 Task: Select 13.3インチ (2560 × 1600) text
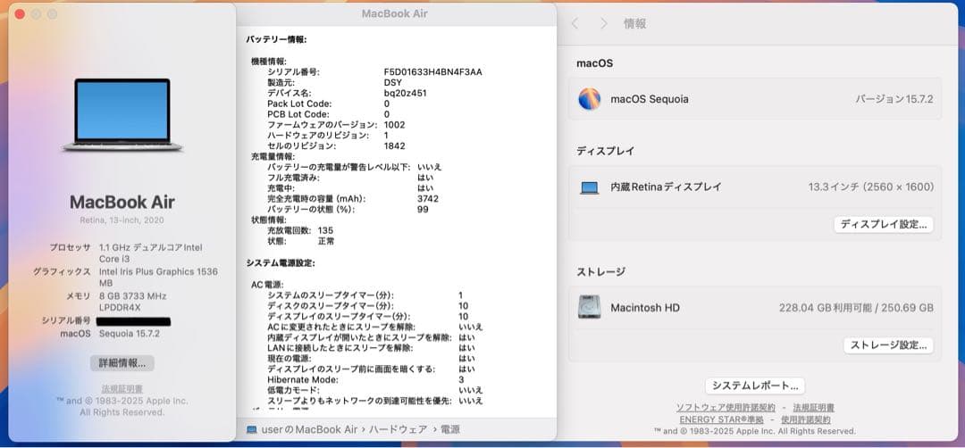pyautogui.click(x=871, y=187)
